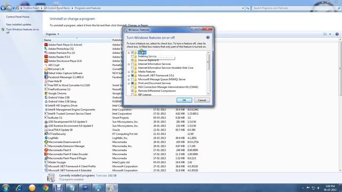Toggle Microsoft .NET Framework 3.5.1 checkbox
This screenshot has height=192, width=342.
pyautogui.click(x=133, y=76)
